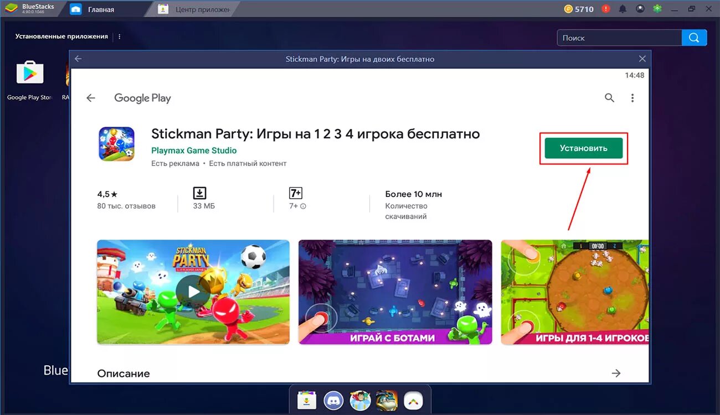Screen dimensions: 720x415
Task: Click the popup window back arrow in title bar
Action: (x=78, y=59)
